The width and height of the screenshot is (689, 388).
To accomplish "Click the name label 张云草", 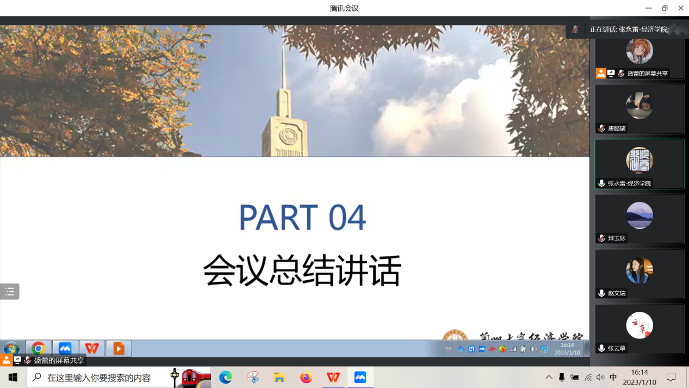I will coord(617,348).
